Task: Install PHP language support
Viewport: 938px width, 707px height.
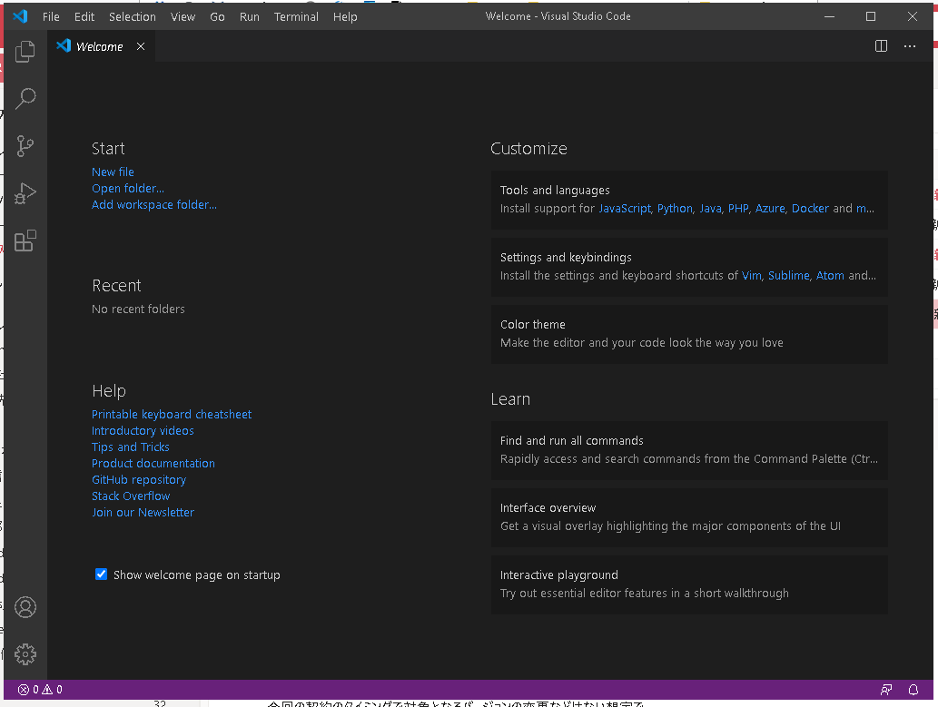Action: pos(738,208)
